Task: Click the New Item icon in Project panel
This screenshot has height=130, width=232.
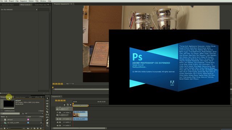Action: pos(38,129)
